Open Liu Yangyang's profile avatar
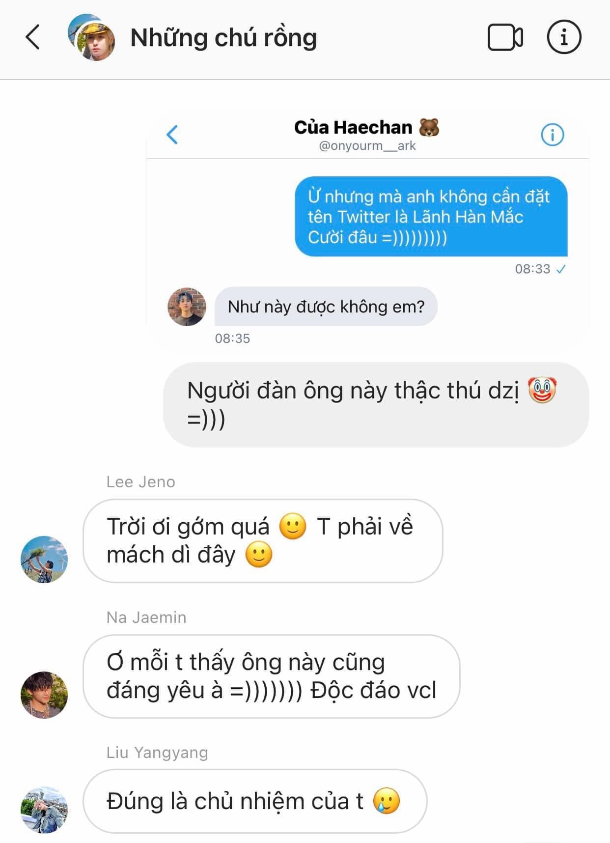The image size is (610, 843). click(x=44, y=810)
